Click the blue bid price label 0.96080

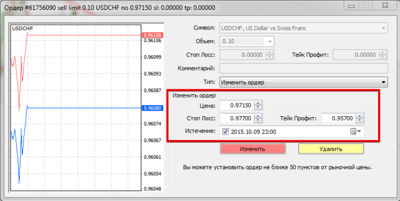(152, 108)
